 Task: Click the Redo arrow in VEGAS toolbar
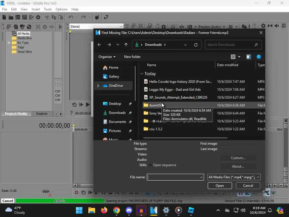pyautogui.click(x=84, y=17)
